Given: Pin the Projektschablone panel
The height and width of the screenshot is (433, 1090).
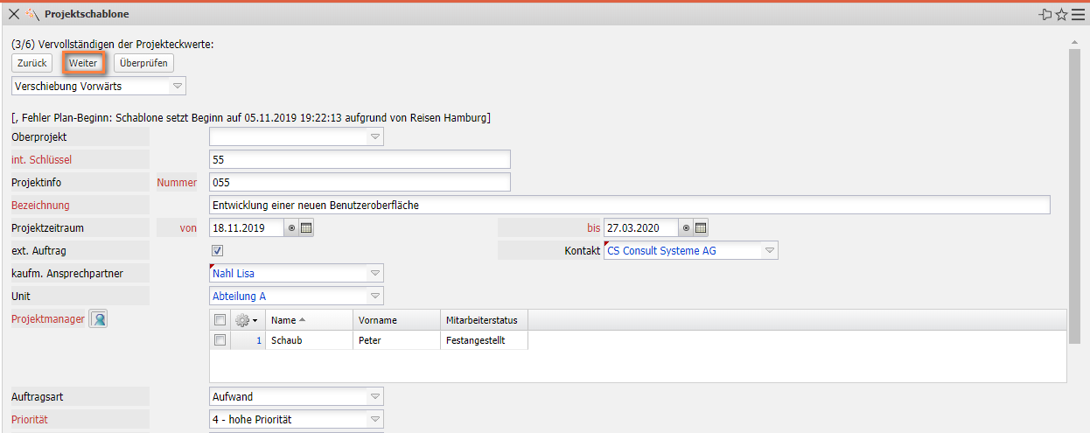Looking at the screenshot, I should pos(1045,14).
